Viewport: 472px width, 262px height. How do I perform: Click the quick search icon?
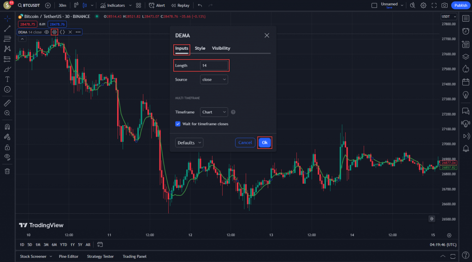[x=413, y=6]
